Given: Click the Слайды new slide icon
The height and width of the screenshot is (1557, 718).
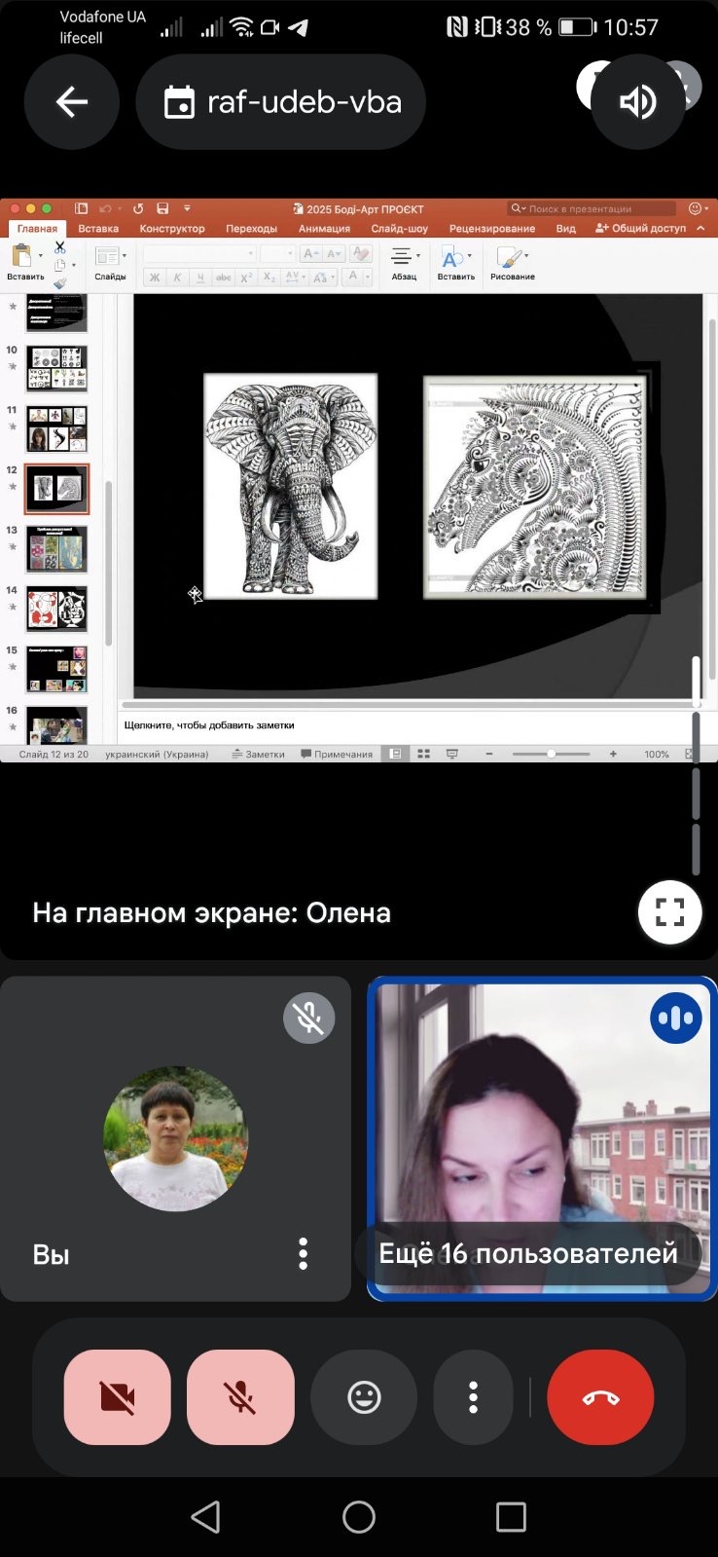Looking at the screenshot, I should (107, 256).
